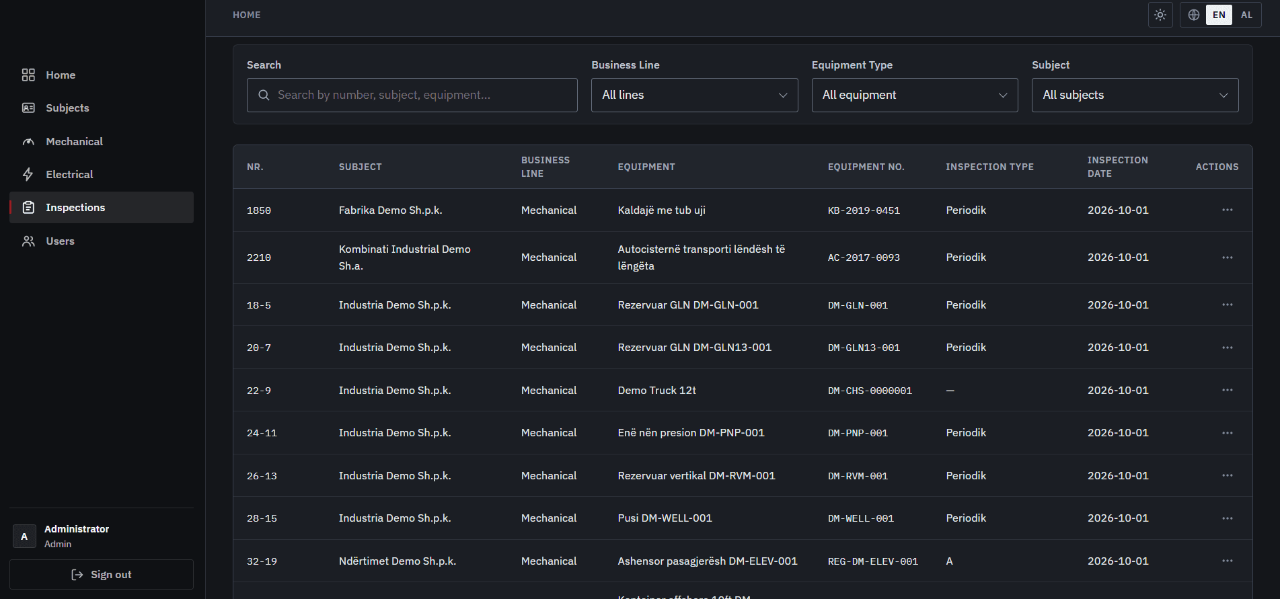
Task: Go to Home in the sidebar
Action: (x=102, y=75)
